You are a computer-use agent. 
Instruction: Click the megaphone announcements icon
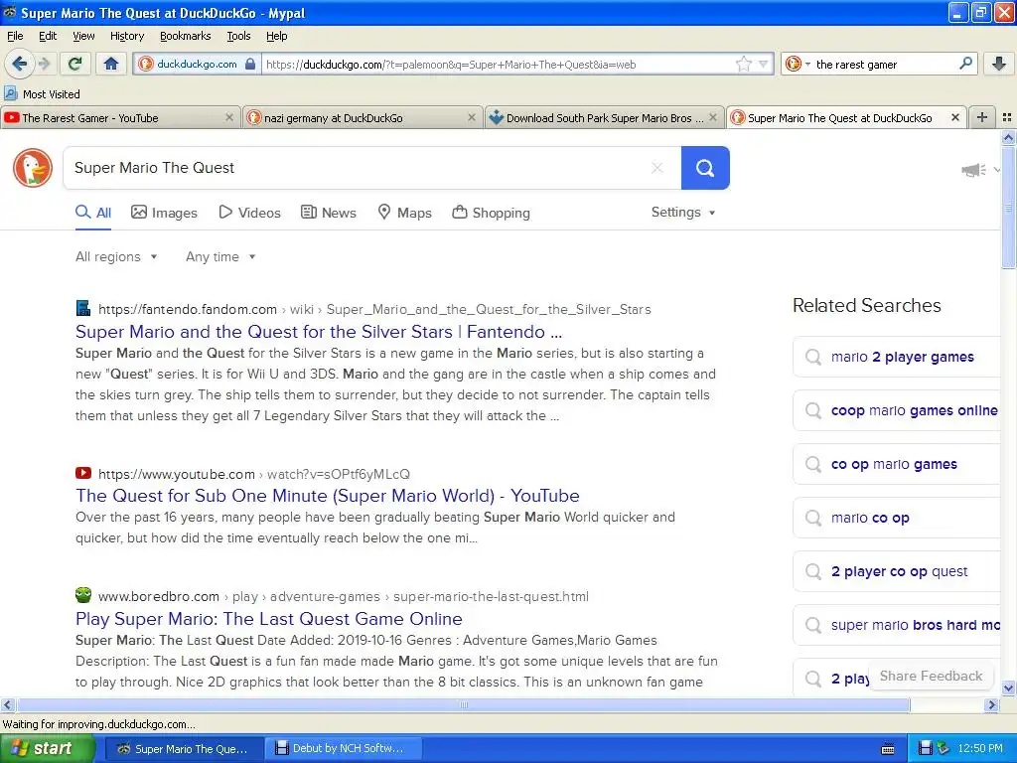[973, 170]
